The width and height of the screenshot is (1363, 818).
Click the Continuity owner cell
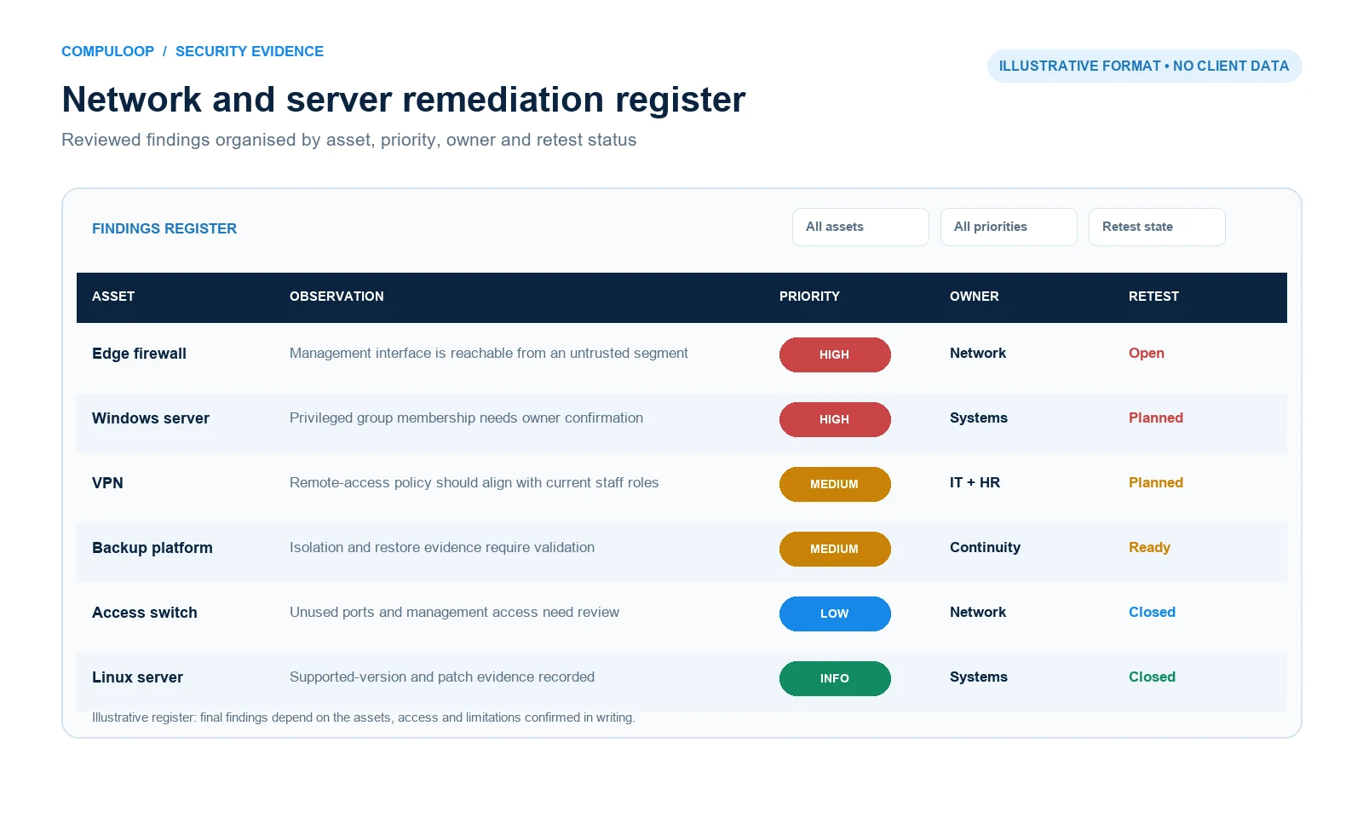pos(985,548)
